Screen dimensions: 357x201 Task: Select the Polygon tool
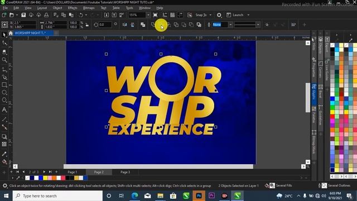[x=4, y=100]
